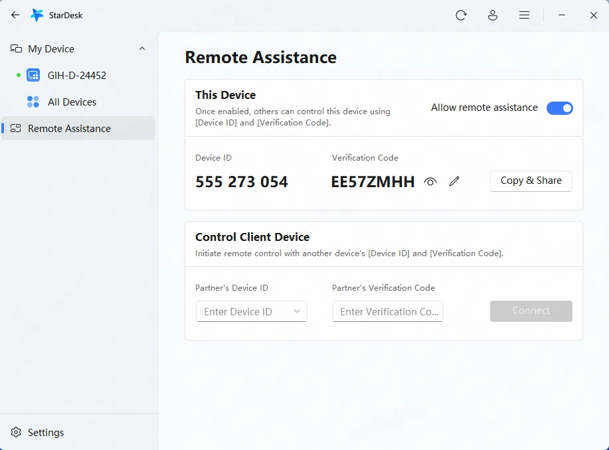Click the back arrow icon

[x=15, y=15]
